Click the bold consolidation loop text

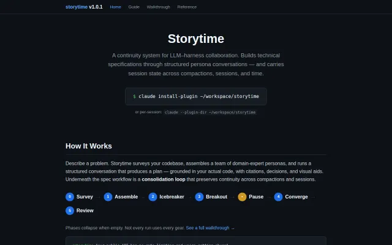[164, 179]
